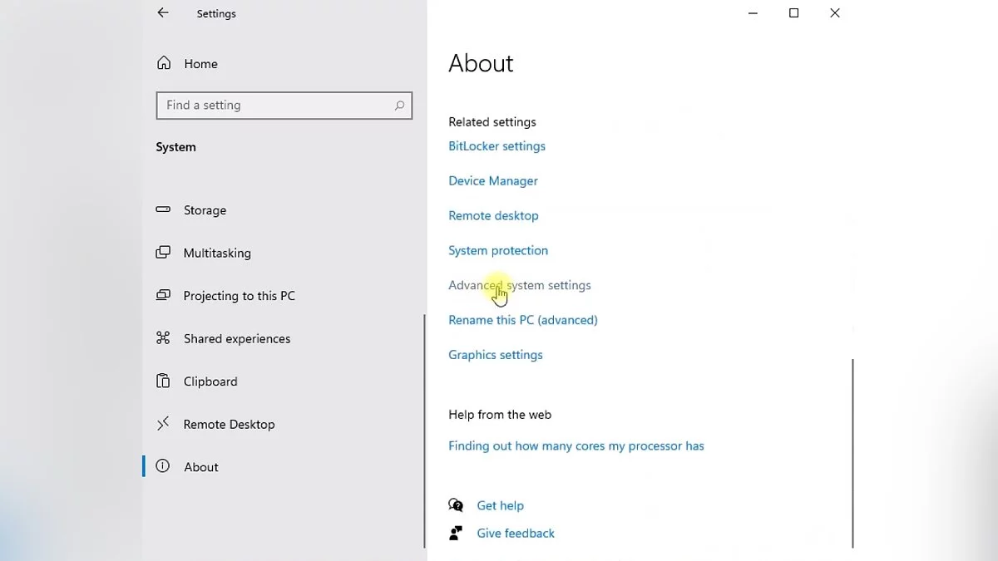Click the right pane vertical scrollbar
The height and width of the screenshot is (561, 998).
point(853,453)
